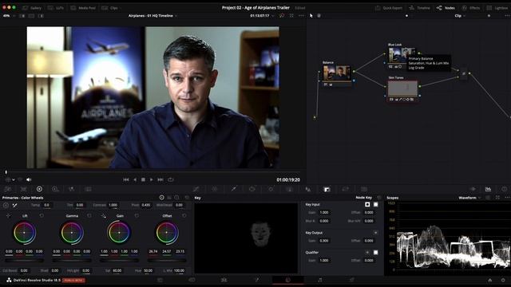Click the Sat value field 60.00
511x287 pixels.
click(x=117, y=271)
